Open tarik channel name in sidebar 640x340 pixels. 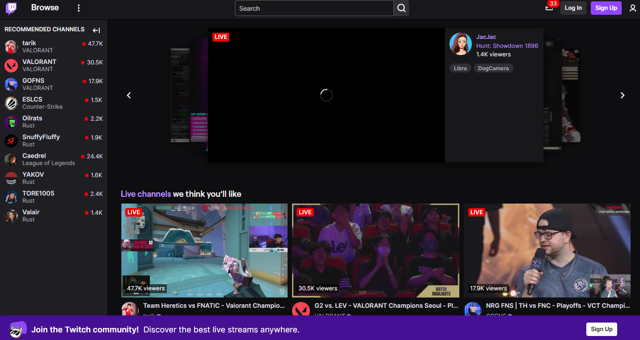coord(29,43)
